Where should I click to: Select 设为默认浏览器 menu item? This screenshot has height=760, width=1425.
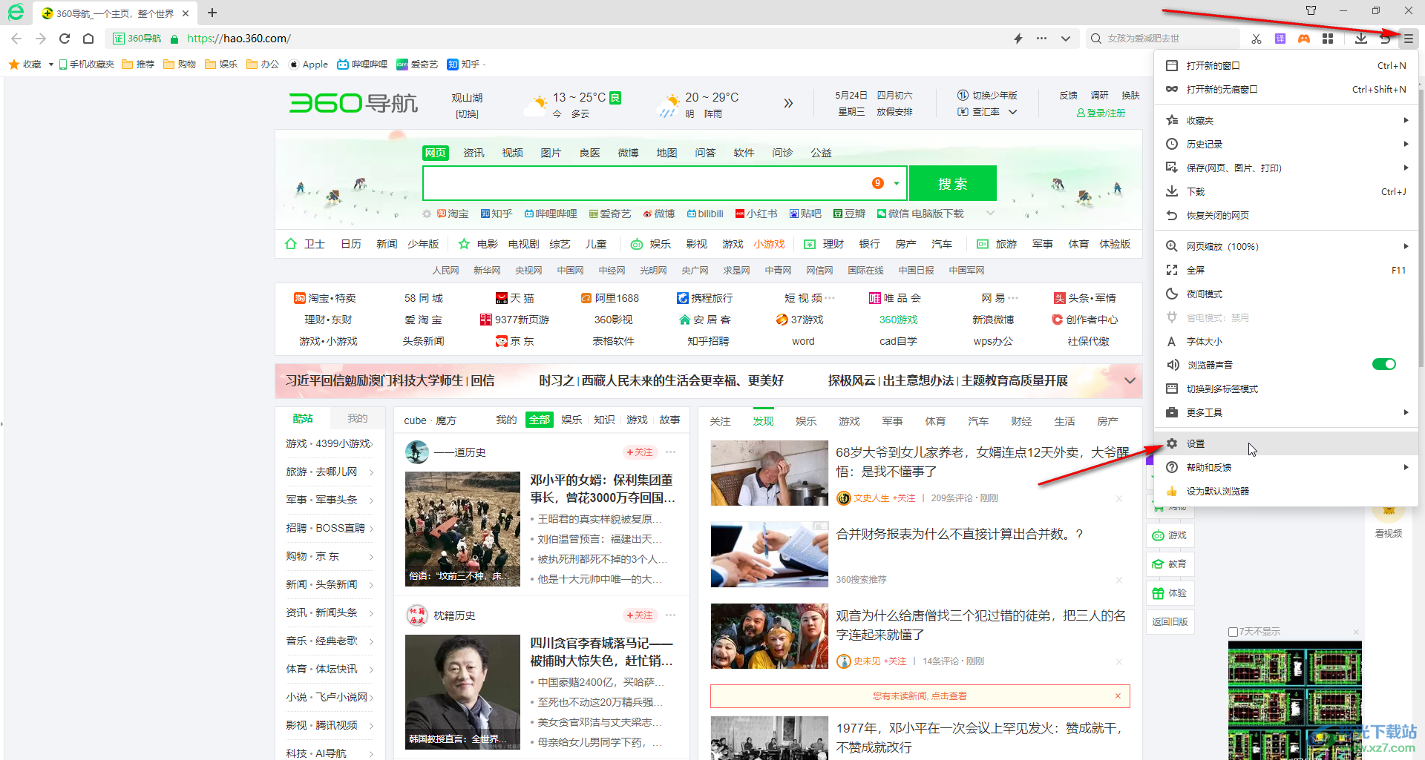[x=1286, y=491]
